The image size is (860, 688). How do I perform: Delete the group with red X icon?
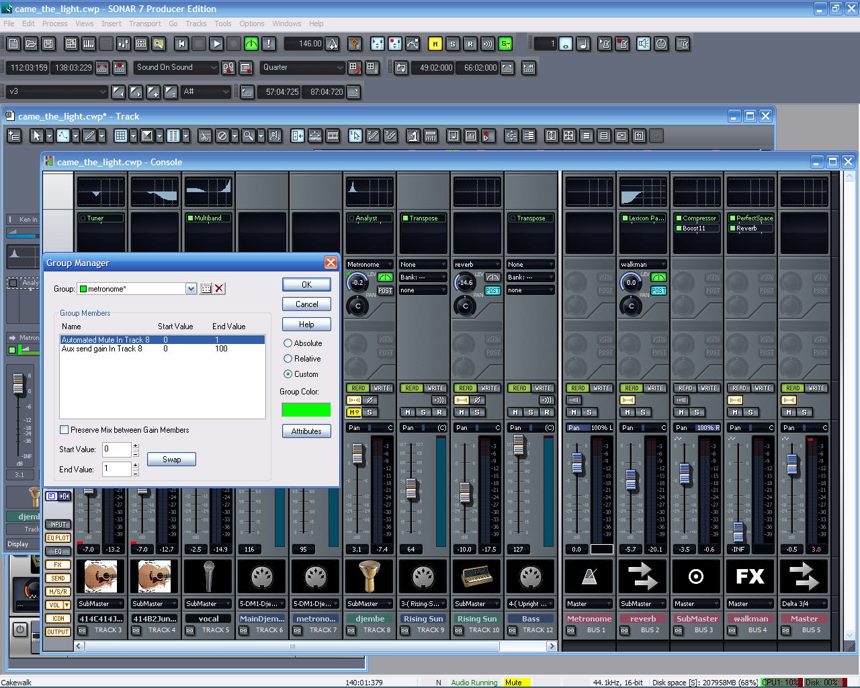[219, 289]
